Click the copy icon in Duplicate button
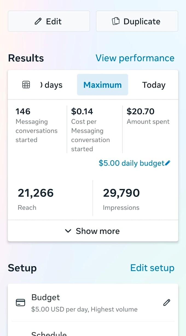The image size is (186, 336). pos(116,21)
